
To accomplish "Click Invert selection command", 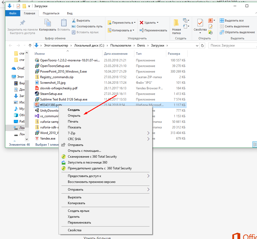I will pos(237,32).
